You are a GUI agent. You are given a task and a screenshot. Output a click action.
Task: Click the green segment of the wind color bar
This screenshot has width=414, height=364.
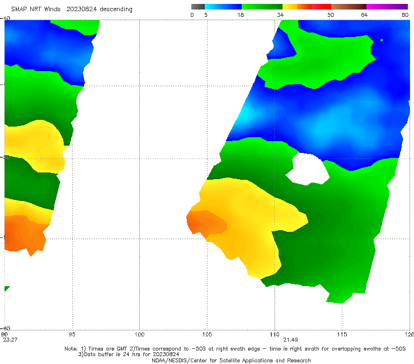(262, 7)
